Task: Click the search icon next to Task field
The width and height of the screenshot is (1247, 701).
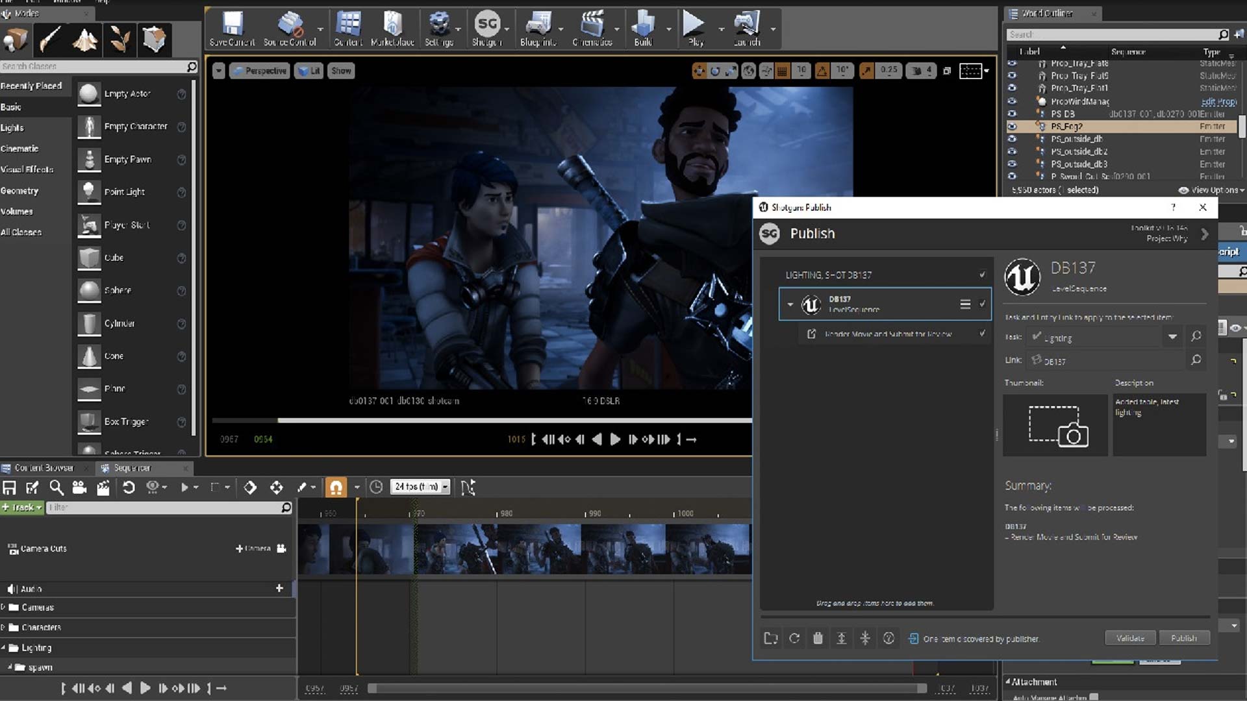Action: coord(1196,336)
